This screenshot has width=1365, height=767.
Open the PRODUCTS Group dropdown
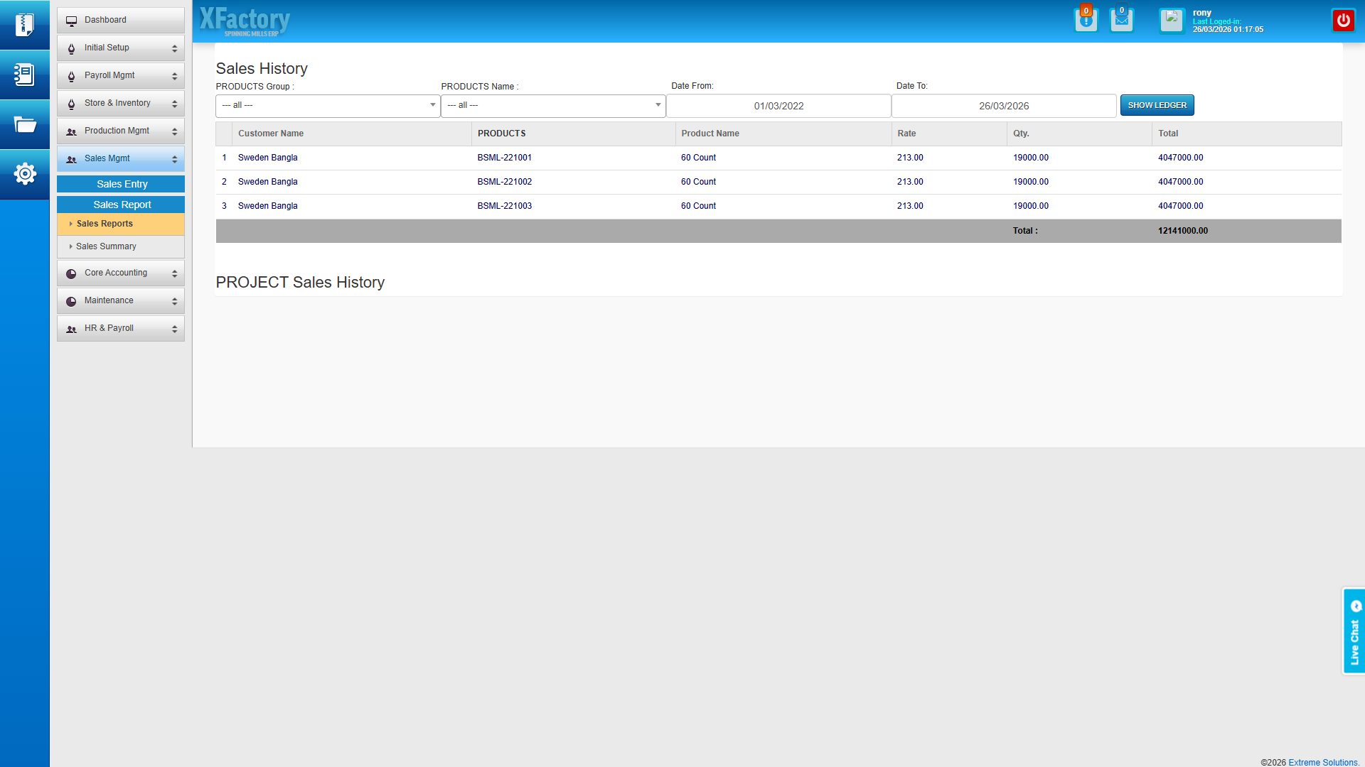pyautogui.click(x=327, y=105)
